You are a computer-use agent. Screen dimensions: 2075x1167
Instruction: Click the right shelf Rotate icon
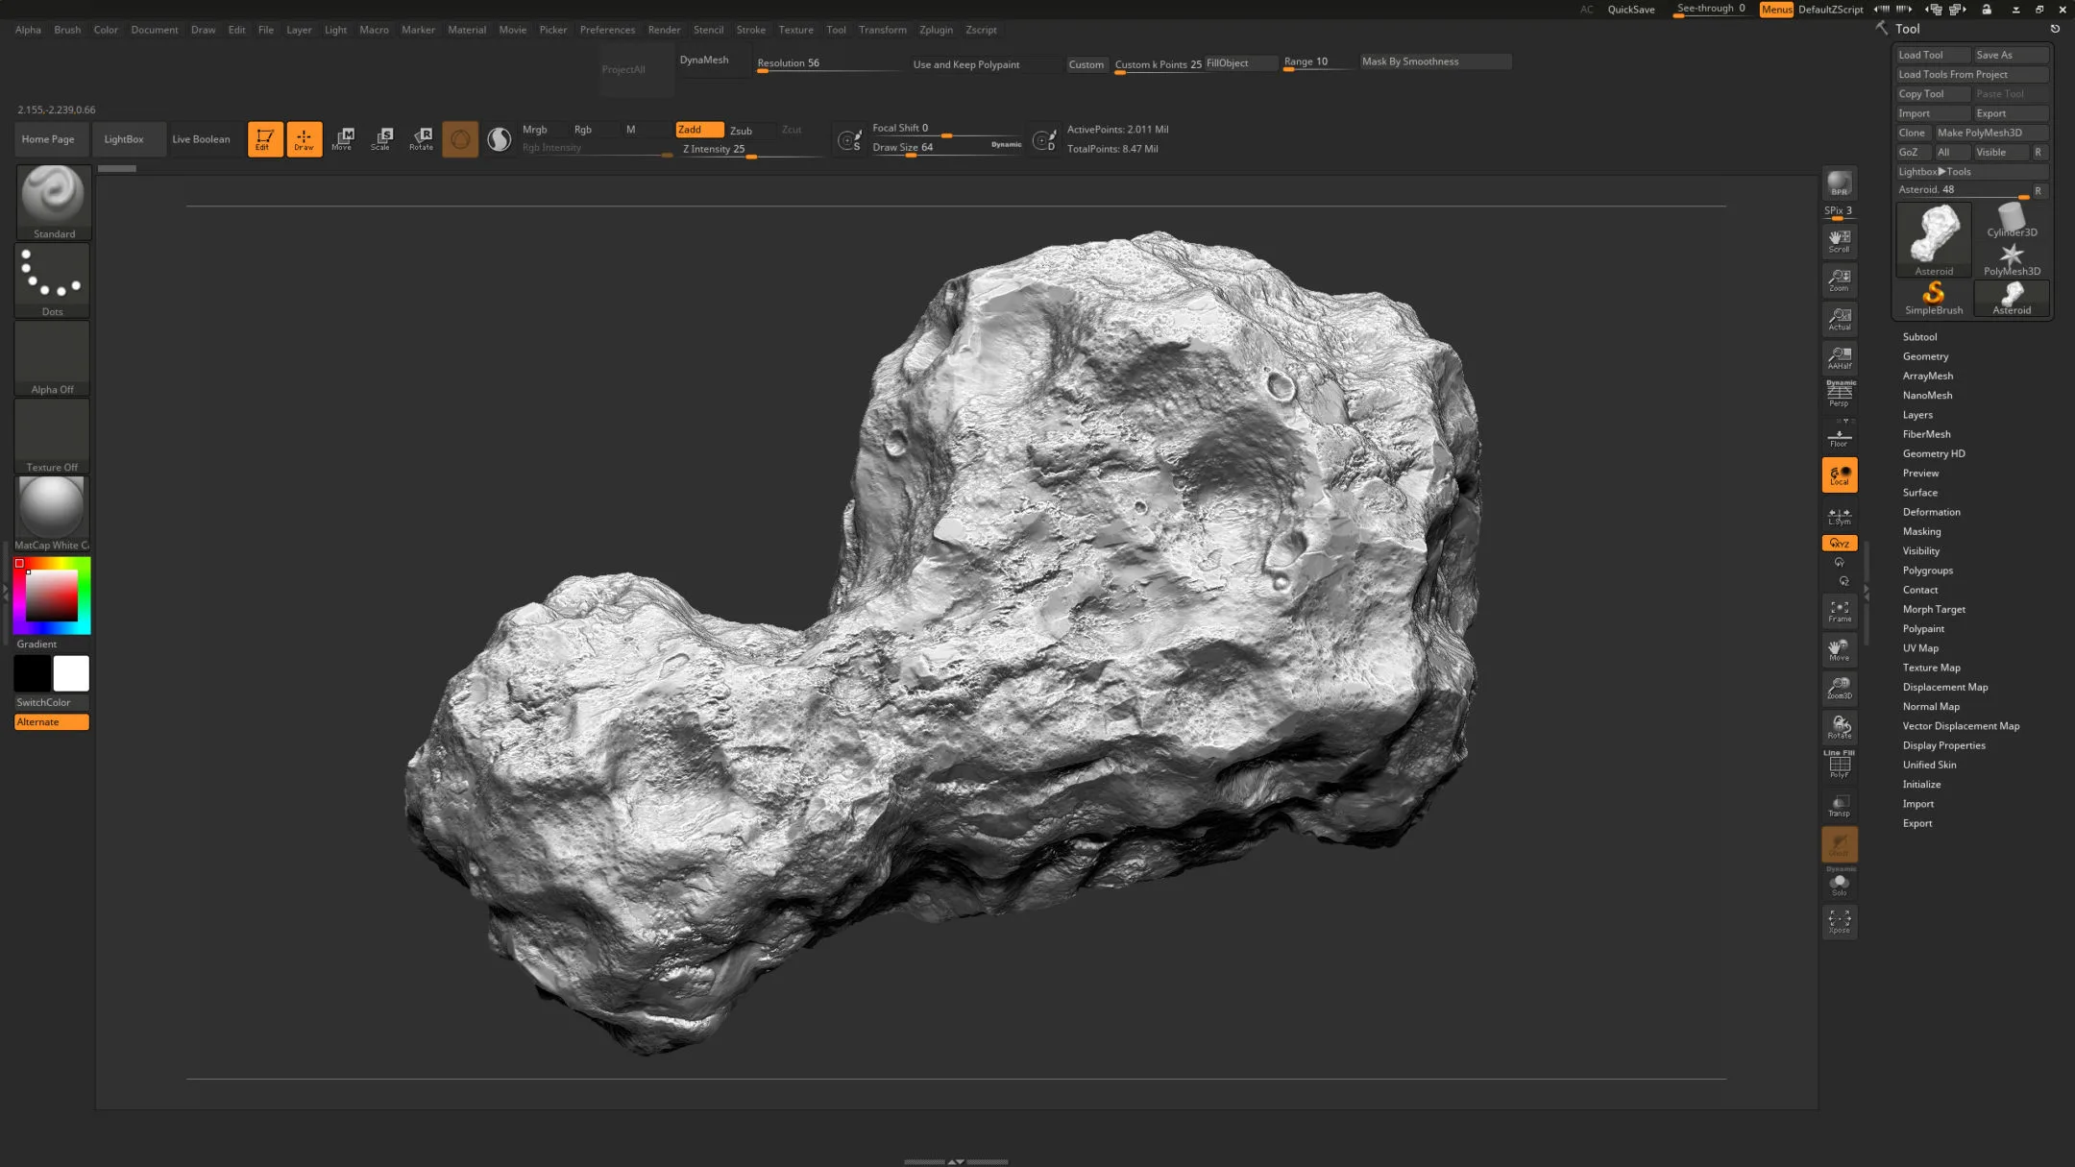click(x=1839, y=727)
